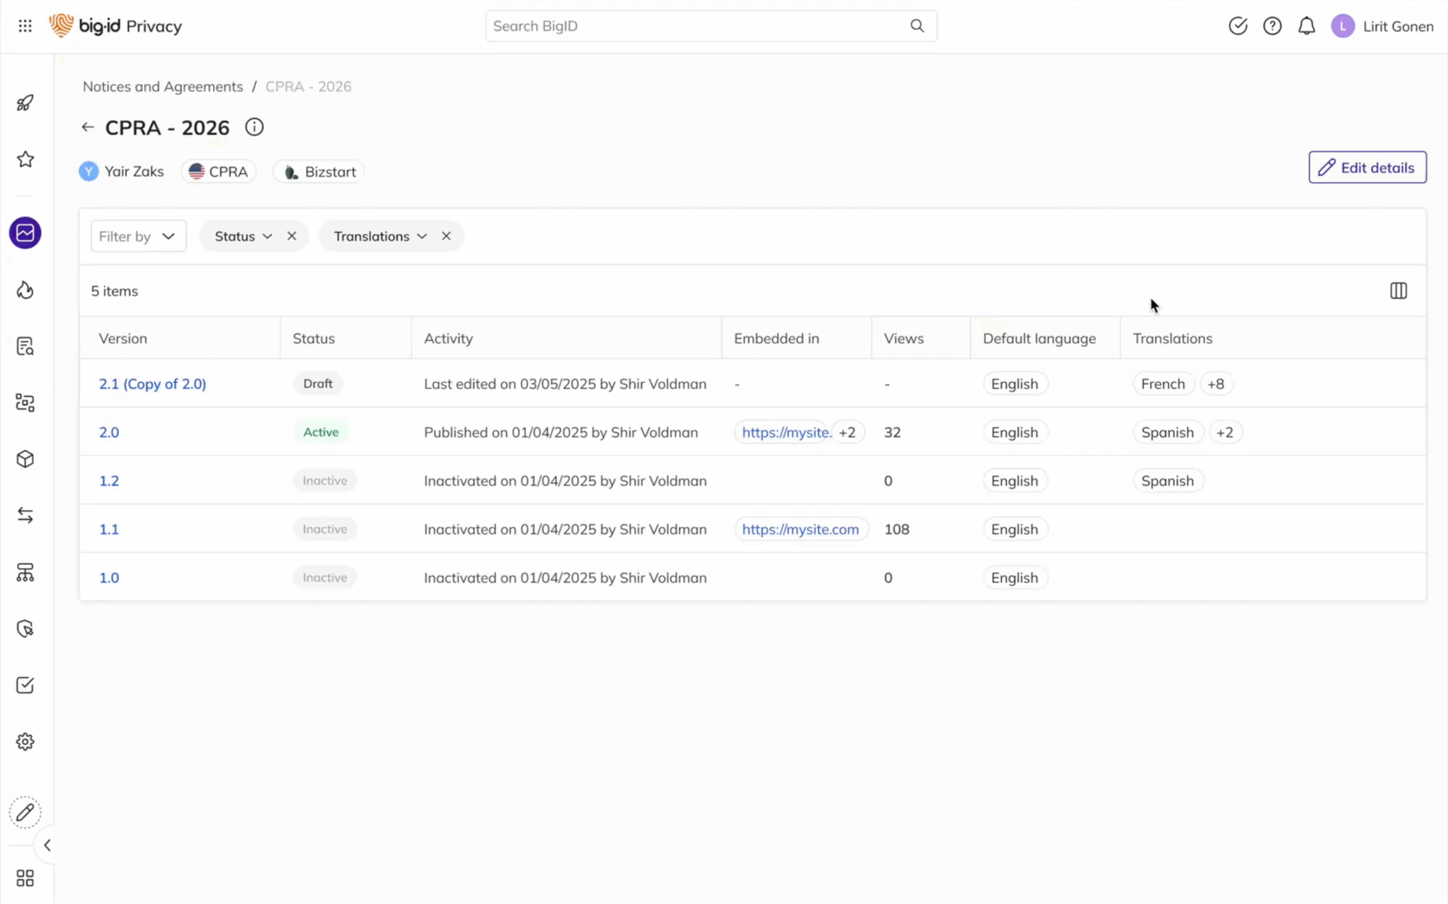The width and height of the screenshot is (1448, 904).
Task: Open the app launcher grid icon
Action: (x=24, y=25)
